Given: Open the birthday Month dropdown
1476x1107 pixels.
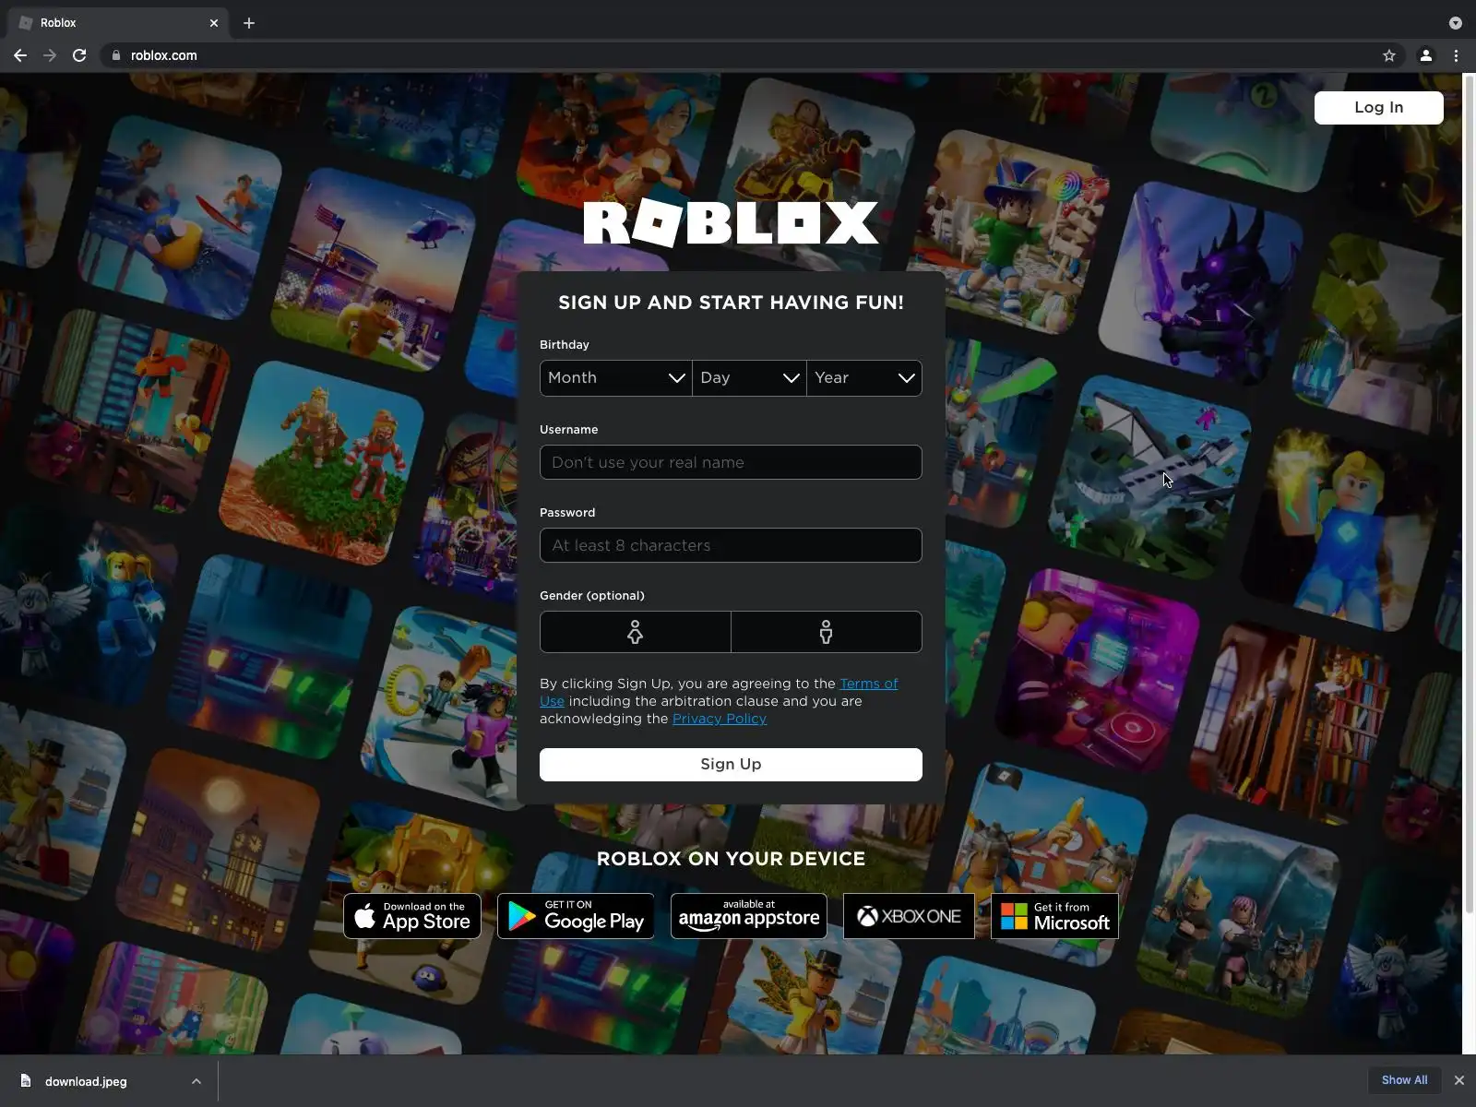Looking at the screenshot, I should (x=615, y=377).
